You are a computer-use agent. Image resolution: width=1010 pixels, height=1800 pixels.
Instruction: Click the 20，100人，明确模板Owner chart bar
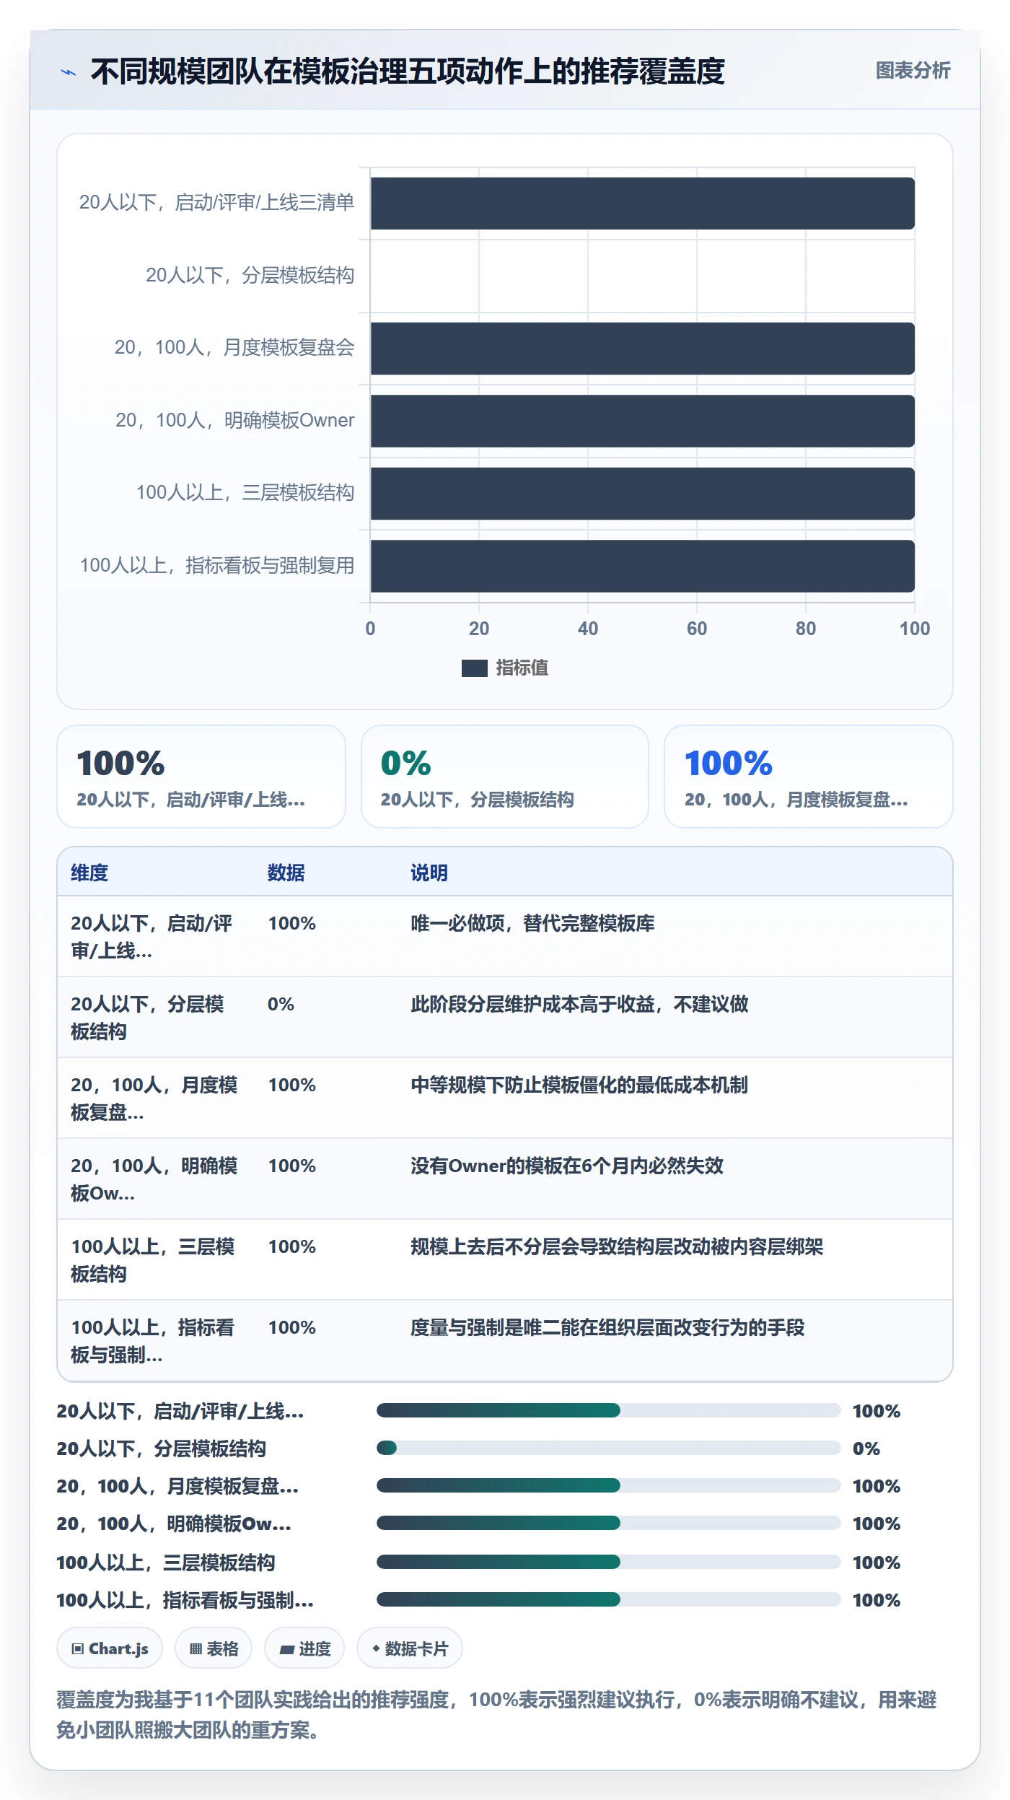[642, 421]
